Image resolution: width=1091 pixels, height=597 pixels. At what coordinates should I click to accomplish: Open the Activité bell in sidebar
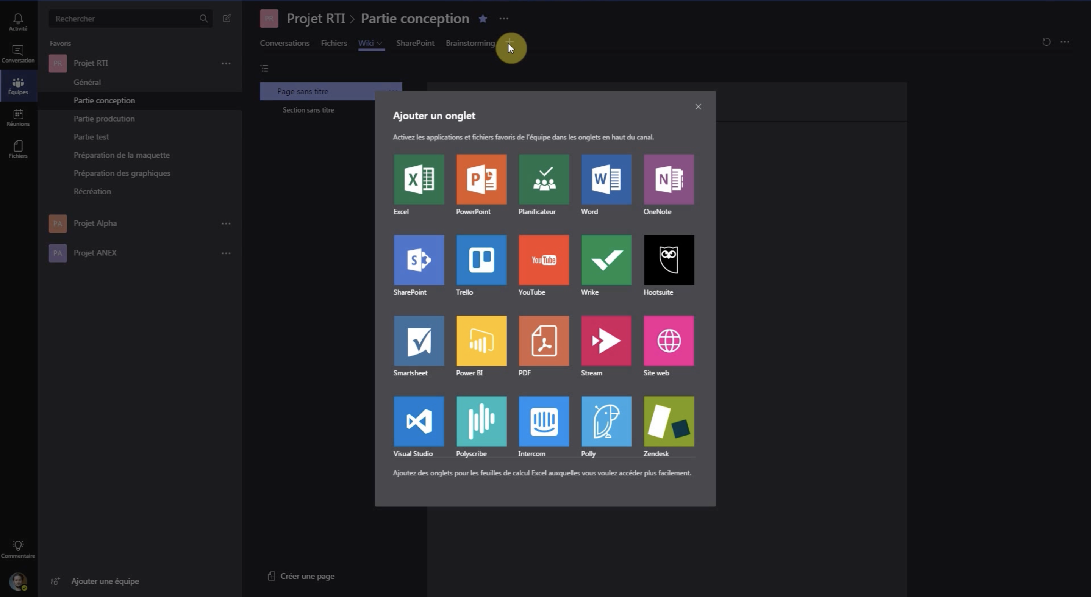click(x=18, y=22)
